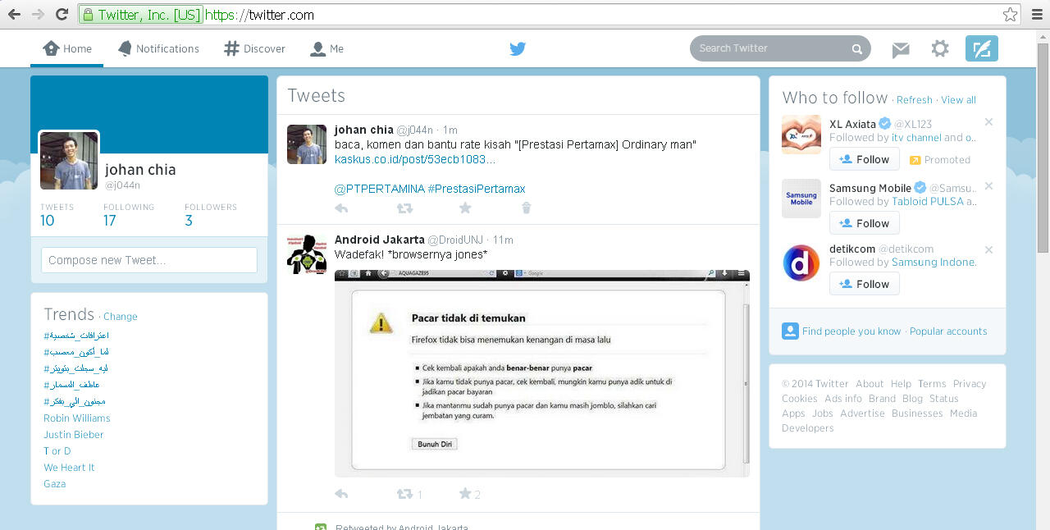Click the compose new Tweet quill button
The height and width of the screenshot is (530, 1050).
(x=982, y=48)
